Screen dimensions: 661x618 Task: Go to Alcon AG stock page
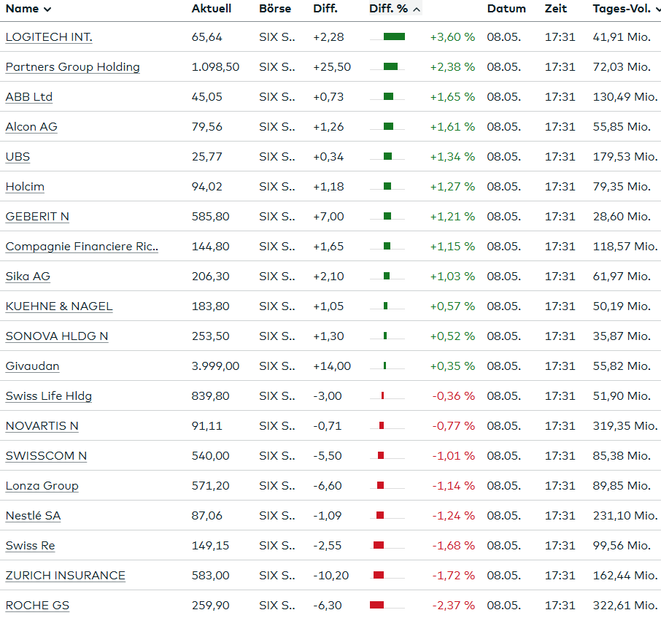pos(31,127)
